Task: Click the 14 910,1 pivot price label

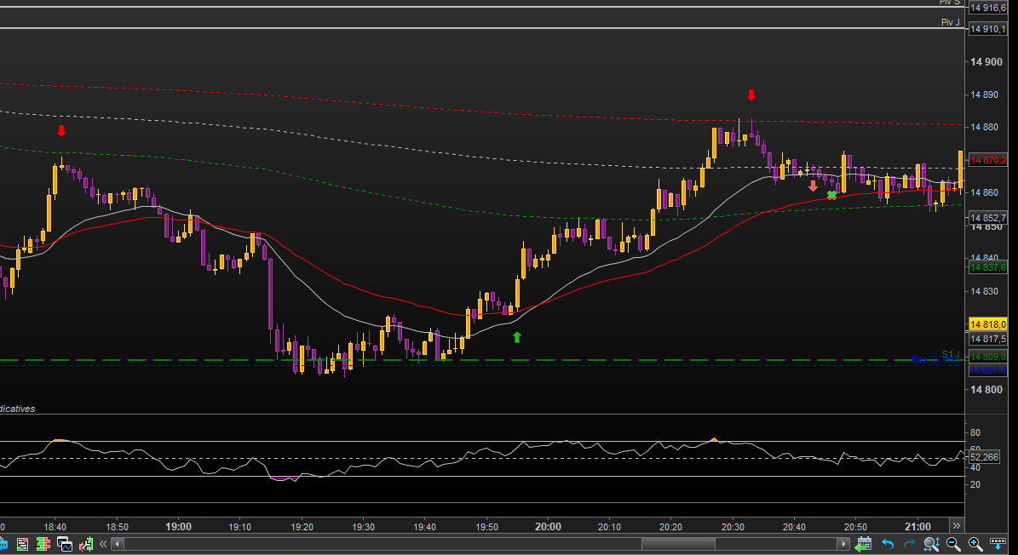Action: (987, 29)
